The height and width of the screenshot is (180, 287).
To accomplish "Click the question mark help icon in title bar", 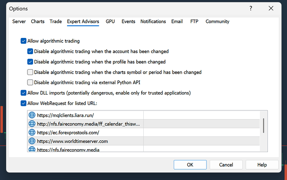I will click(x=251, y=8).
